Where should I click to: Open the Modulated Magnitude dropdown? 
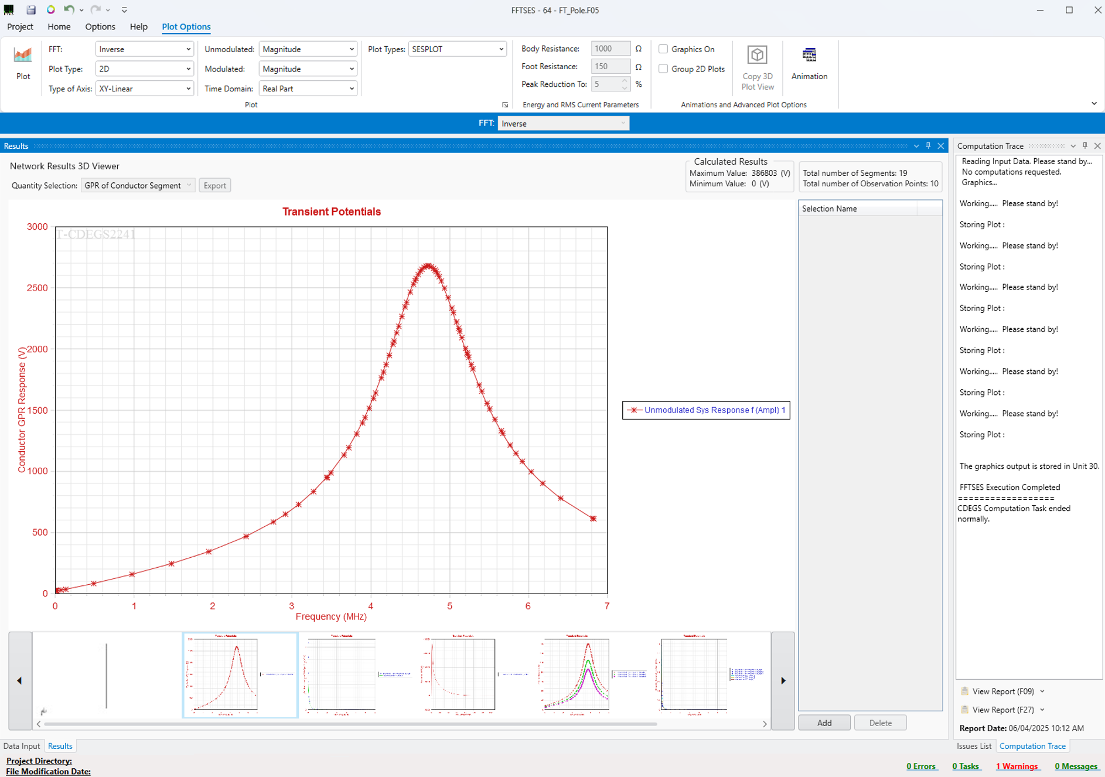(308, 69)
